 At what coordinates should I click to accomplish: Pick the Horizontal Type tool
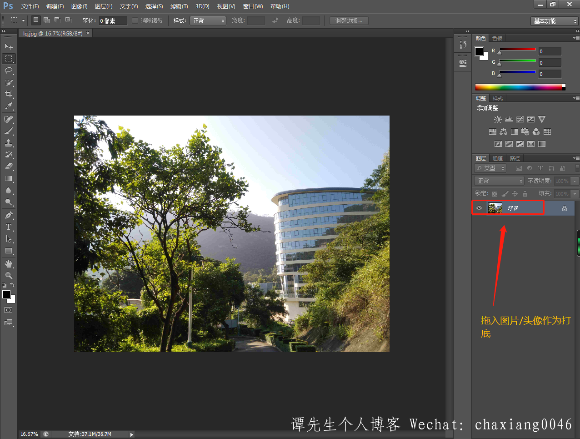click(x=8, y=227)
